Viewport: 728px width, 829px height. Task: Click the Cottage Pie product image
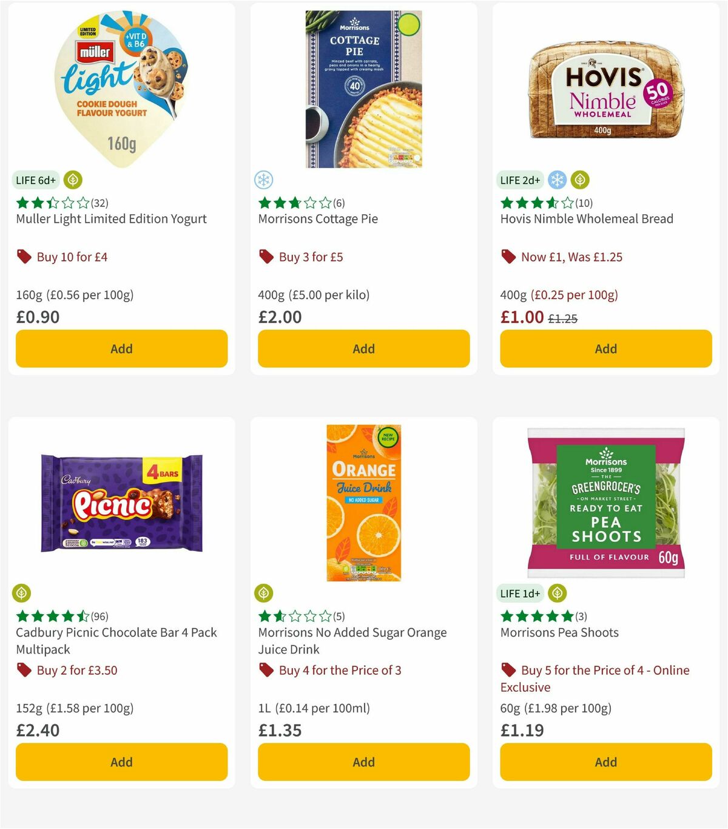(x=363, y=88)
